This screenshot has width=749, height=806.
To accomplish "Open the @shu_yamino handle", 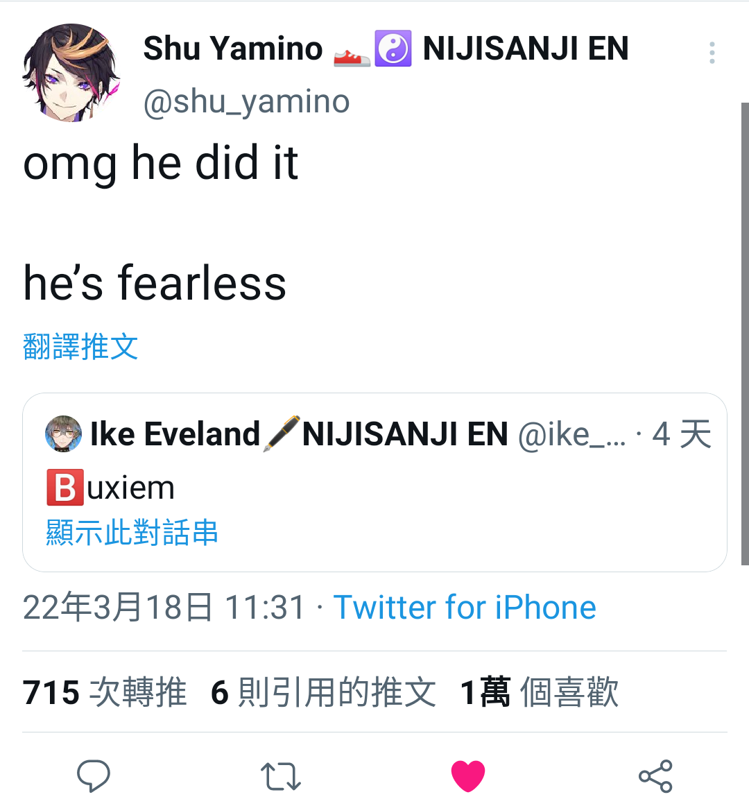I will [x=247, y=102].
